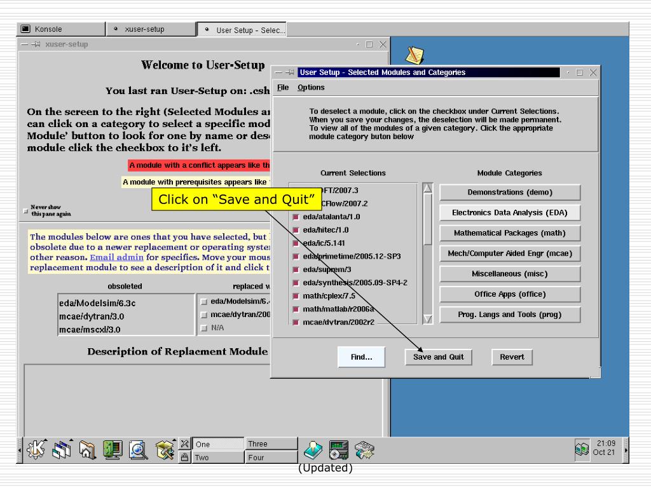
Task: Open the system monitor board icon
Action: coord(339,450)
